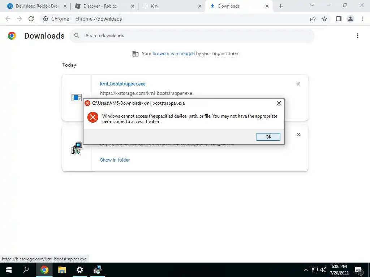Screen dimensions: 370x277
Task: Focus the Search downloads field
Action: point(192,36)
